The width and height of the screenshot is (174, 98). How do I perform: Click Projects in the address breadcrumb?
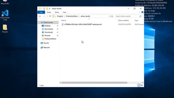60,16
